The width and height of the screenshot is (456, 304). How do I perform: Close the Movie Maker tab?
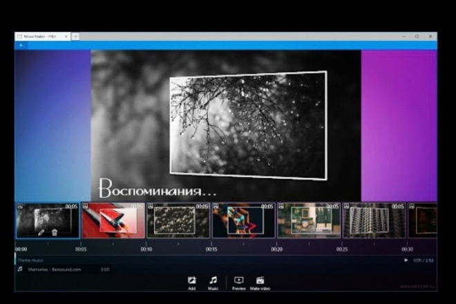(66, 37)
